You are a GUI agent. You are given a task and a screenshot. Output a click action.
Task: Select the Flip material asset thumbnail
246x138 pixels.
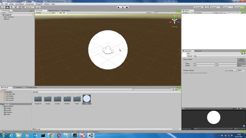tap(86, 99)
